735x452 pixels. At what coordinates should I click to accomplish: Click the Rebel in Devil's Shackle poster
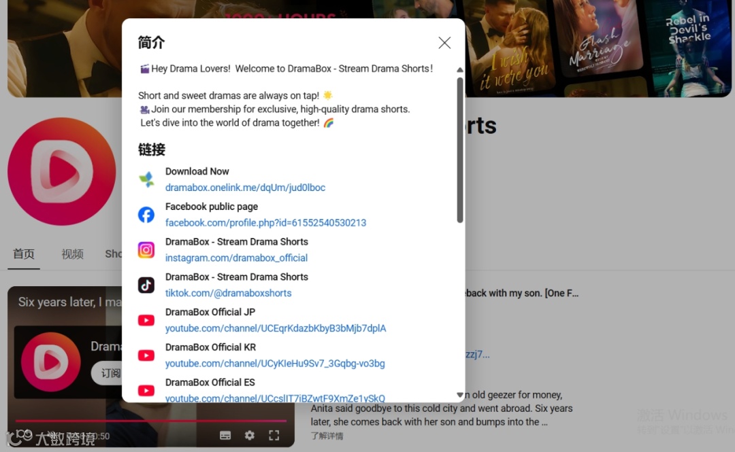pyautogui.click(x=688, y=47)
